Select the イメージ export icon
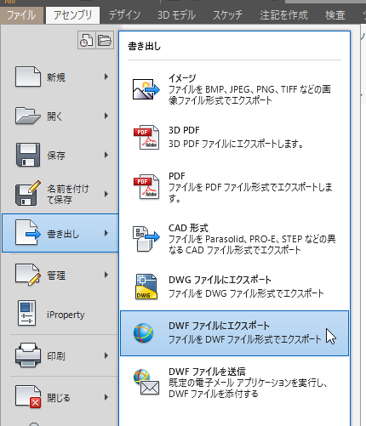This screenshot has width=366, height=426. 146,89
